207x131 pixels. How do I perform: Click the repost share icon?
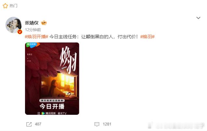coord(29,124)
